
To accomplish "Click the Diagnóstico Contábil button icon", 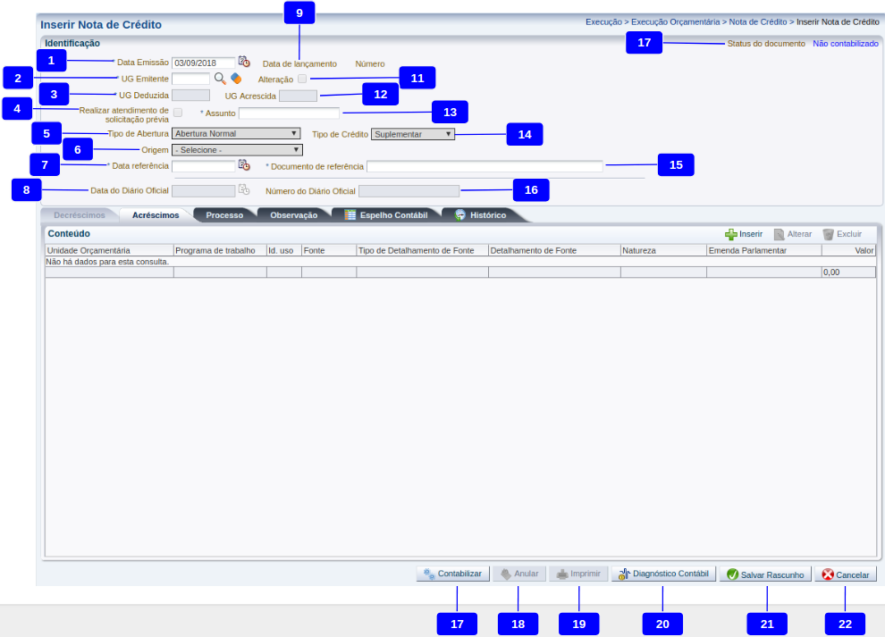I will tap(624, 574).
